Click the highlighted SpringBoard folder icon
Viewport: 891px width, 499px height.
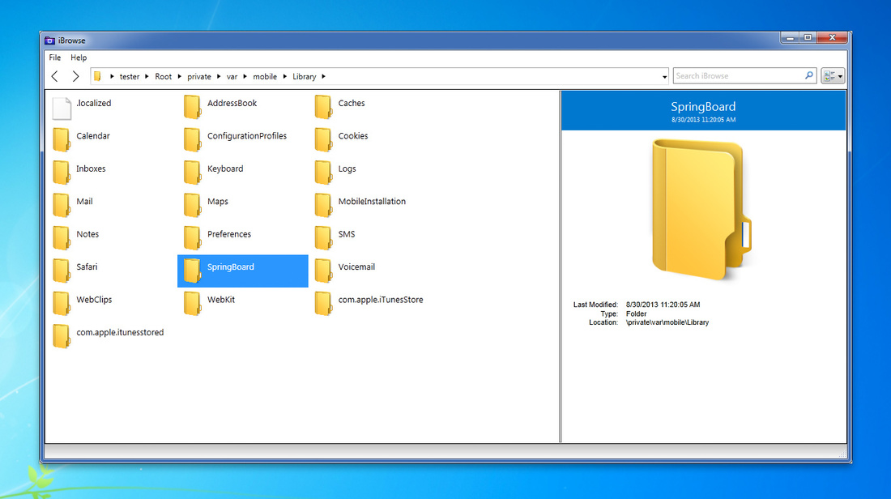pyautogui.click(x=193, y=271)
